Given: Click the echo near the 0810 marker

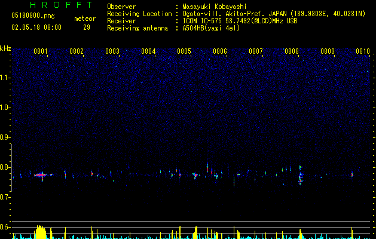Looking at the screenshot, I should tap(352, 174).
